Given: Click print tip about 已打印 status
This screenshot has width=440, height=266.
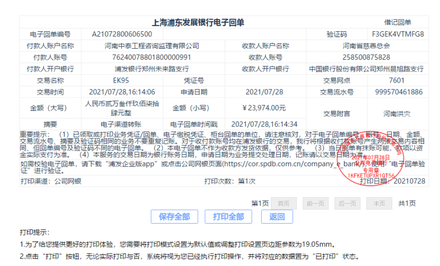Looking at the screenshot, I should tap(189, 256).
